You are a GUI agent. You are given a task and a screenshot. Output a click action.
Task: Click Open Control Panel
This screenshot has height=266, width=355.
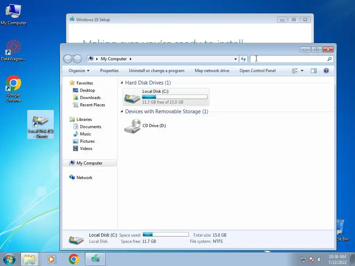coord(258,71)
